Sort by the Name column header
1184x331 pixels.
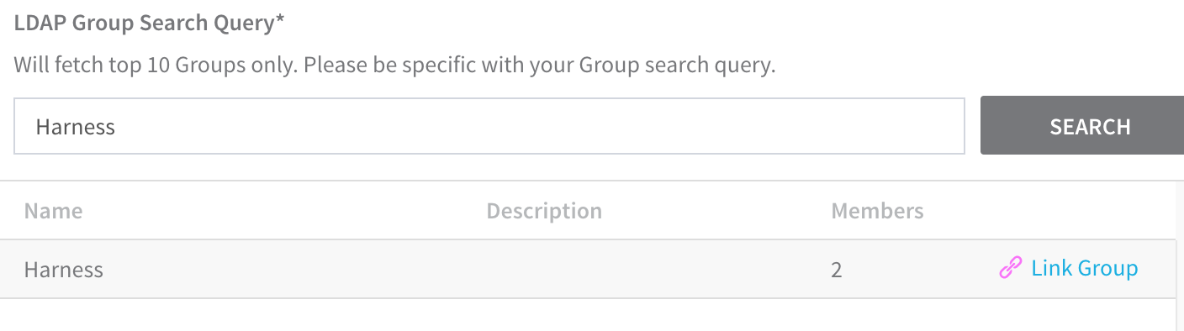53,211
